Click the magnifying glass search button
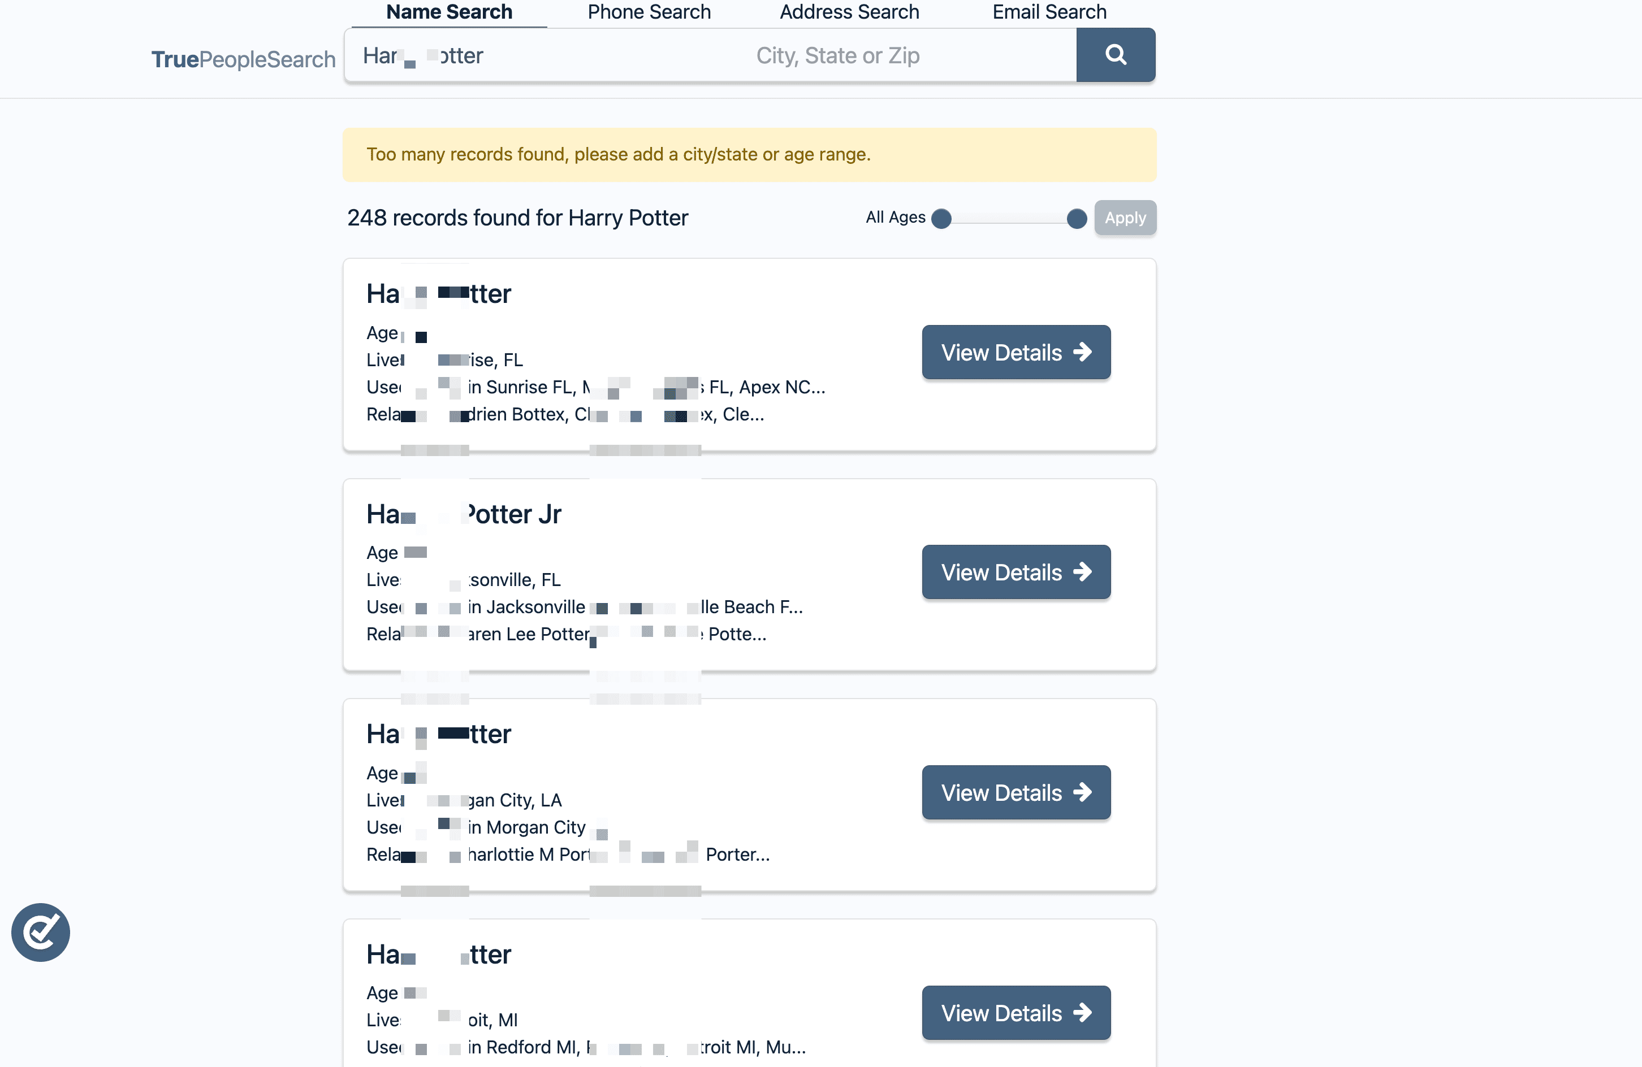The height and width of the screenshot is (1067, 1642). 1115,54
